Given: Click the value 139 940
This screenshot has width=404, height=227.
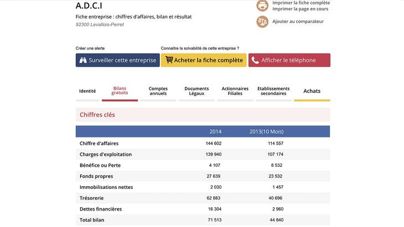Looking at the screenshot, I should click(x=214, y=154).
